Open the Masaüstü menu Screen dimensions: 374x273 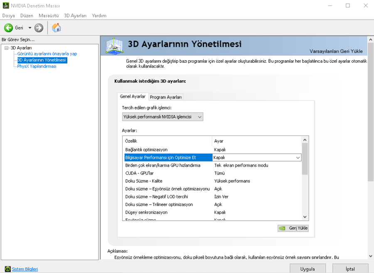(49, 16)
